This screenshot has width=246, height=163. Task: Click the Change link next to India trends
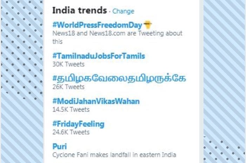123,11
